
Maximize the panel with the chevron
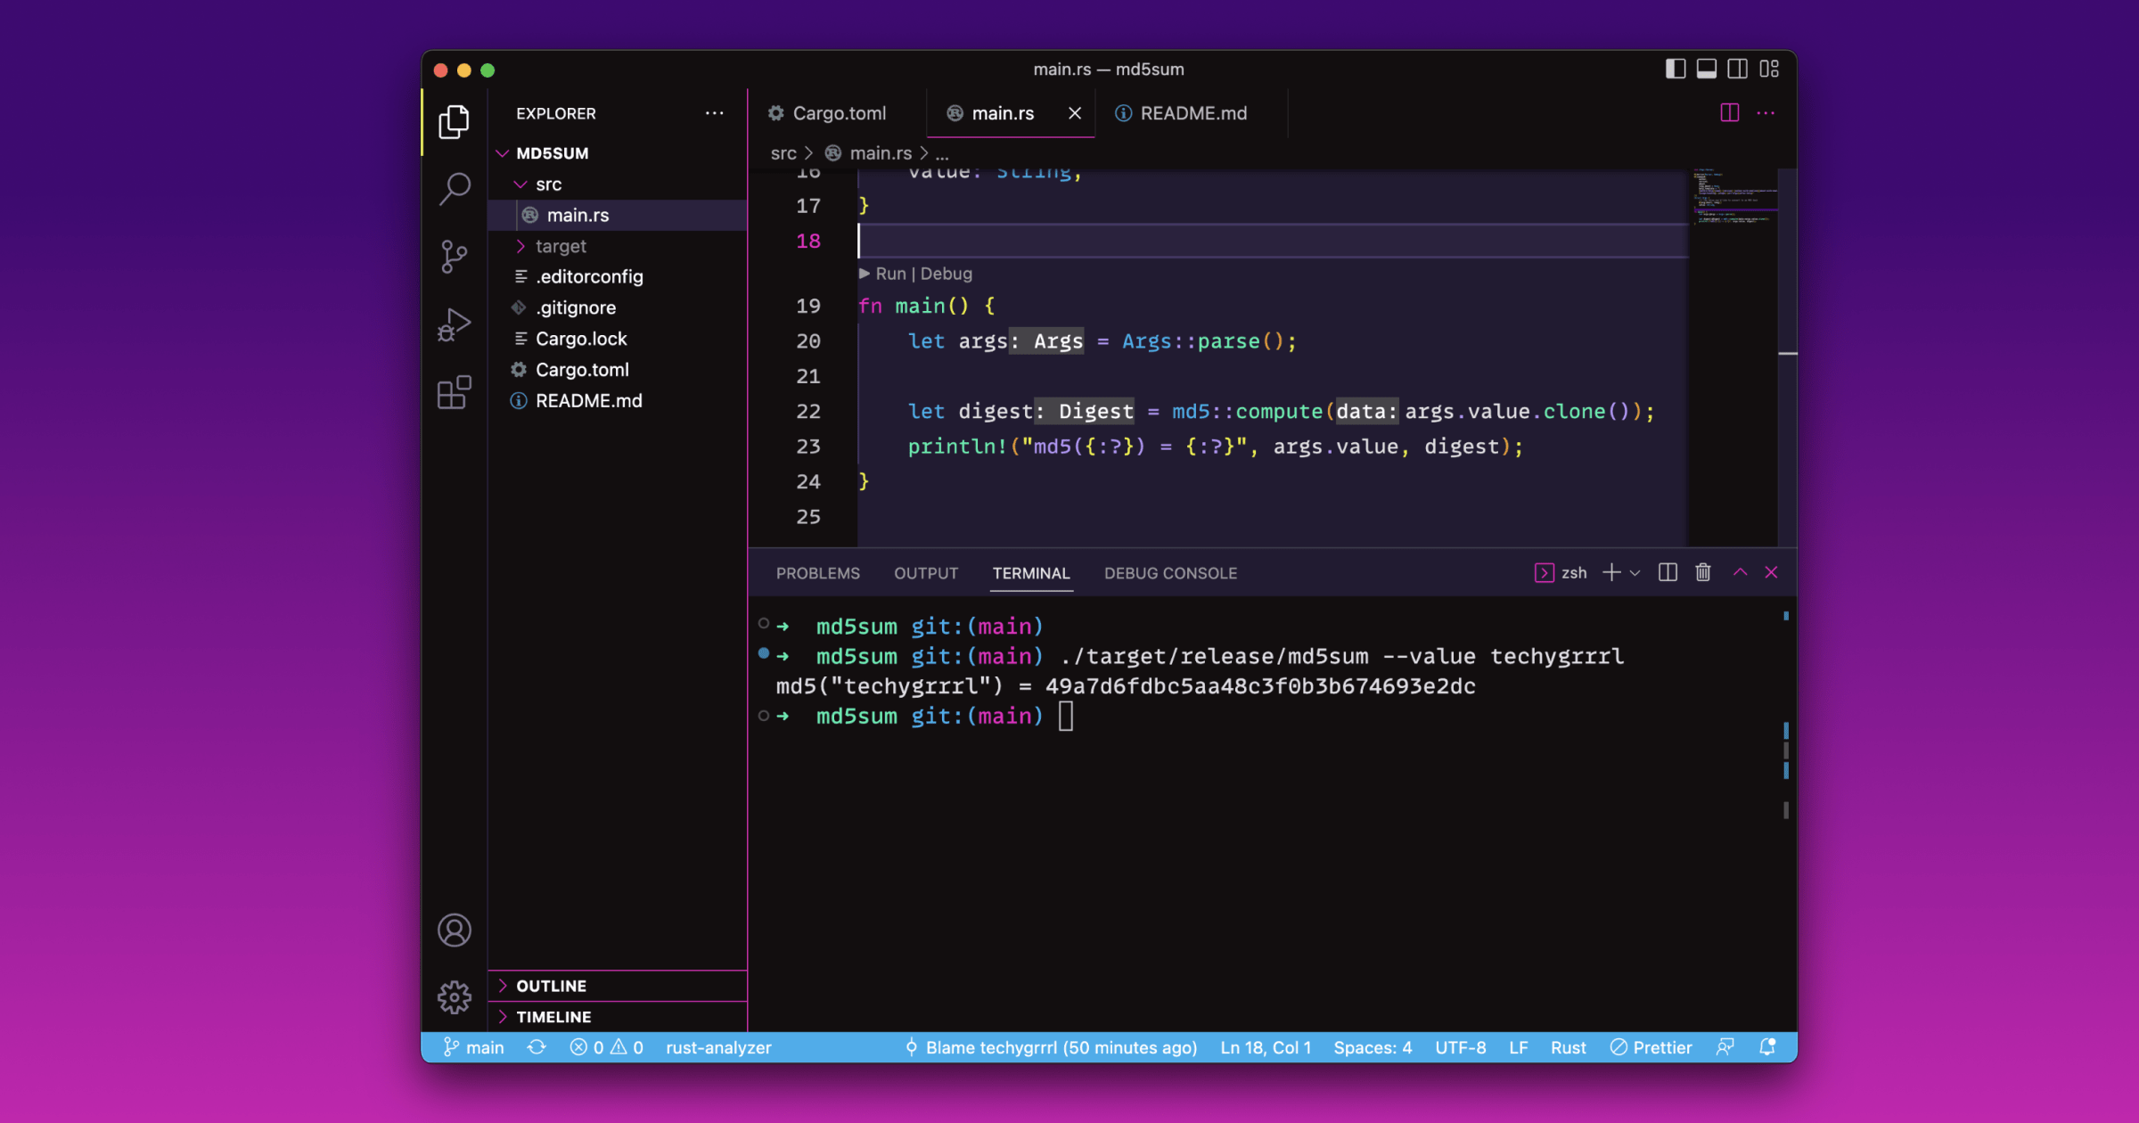[1740, 572]
